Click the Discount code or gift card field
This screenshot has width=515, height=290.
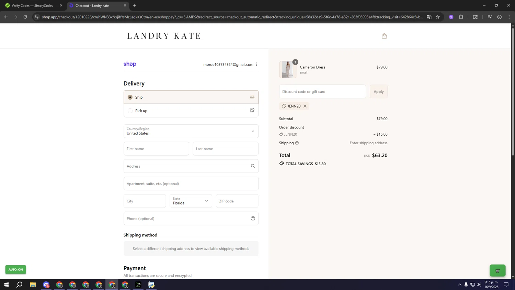pyautogui.click(x=322, y=91)
